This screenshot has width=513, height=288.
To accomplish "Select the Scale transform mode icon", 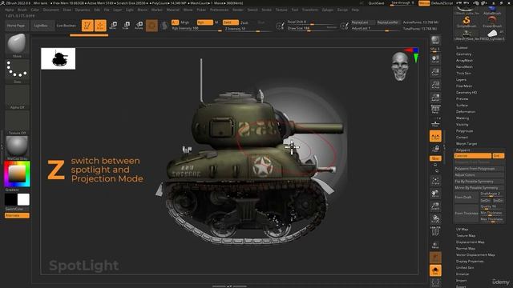I will 126,25.
